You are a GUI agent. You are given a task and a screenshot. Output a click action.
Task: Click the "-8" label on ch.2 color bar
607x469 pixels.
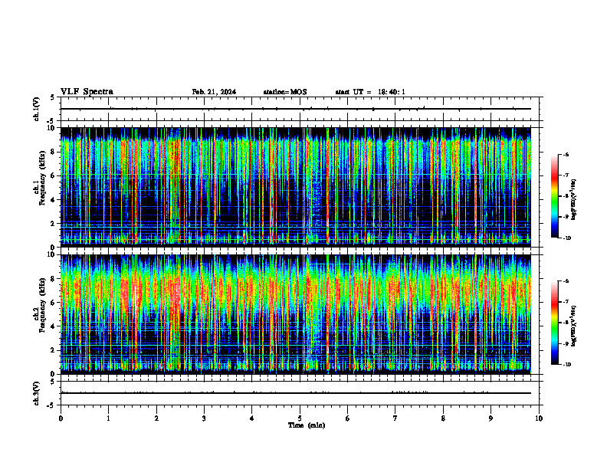pos(566,323)
